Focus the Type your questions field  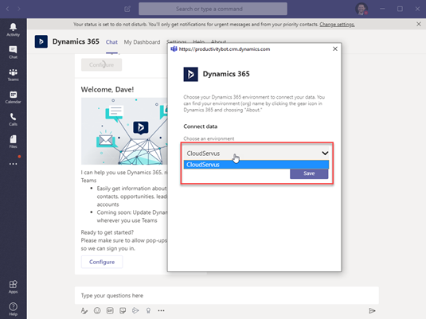(227, 295)
